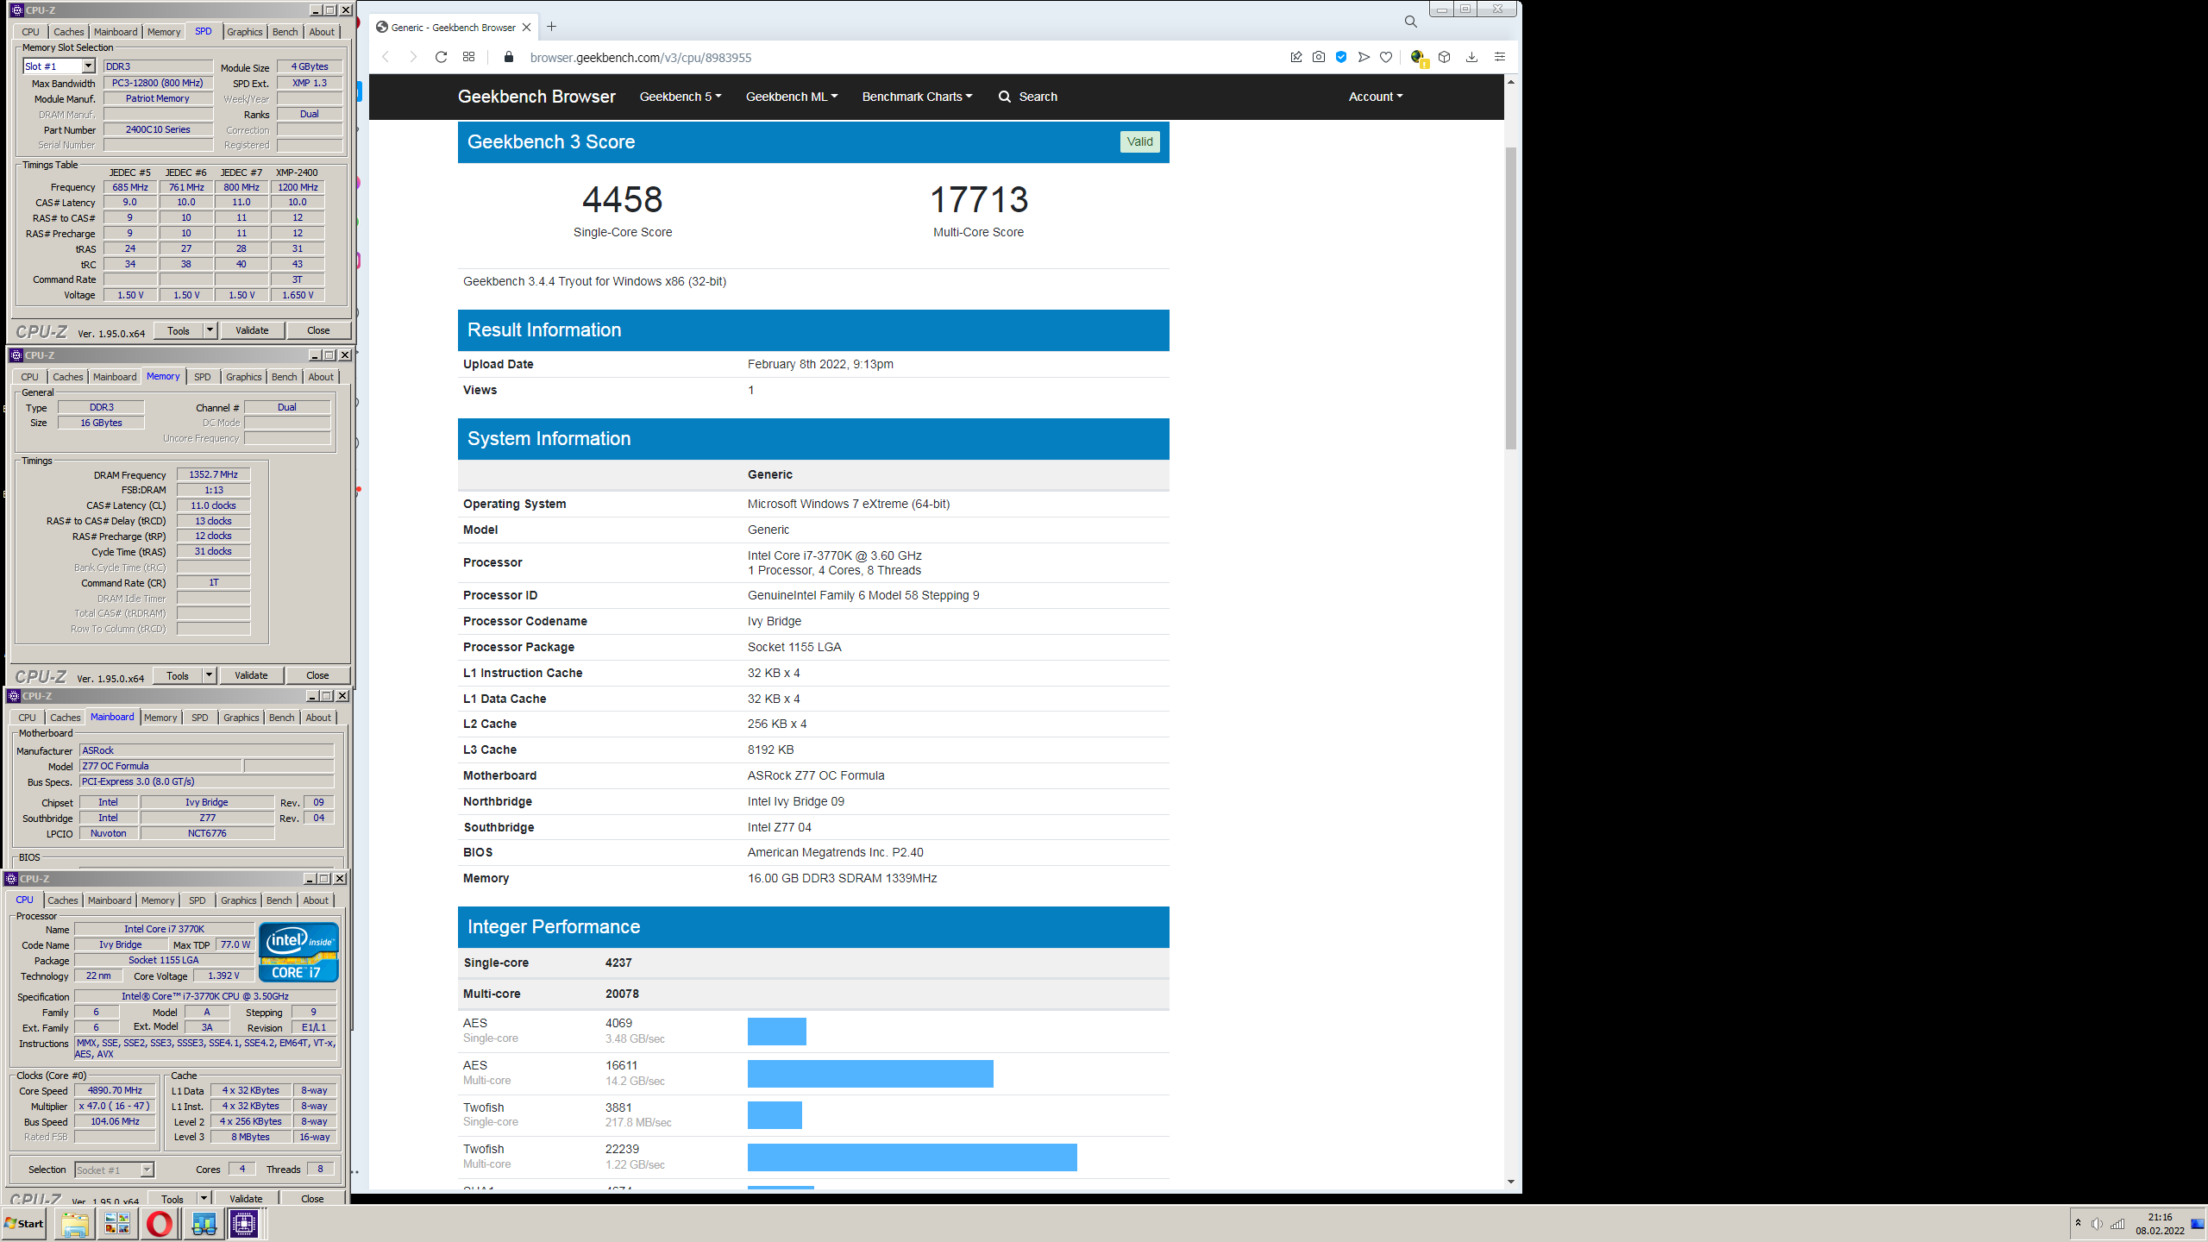
Task: Click the send-page paper plane icon
Action: tap(1364, 57)
